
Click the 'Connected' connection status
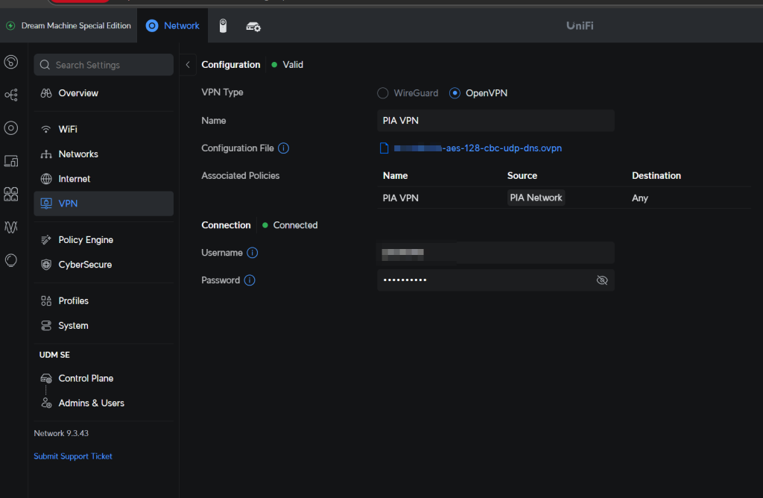tap(295, 225)
